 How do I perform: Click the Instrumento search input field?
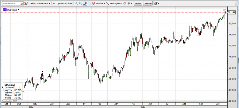[x=11, y=3]
